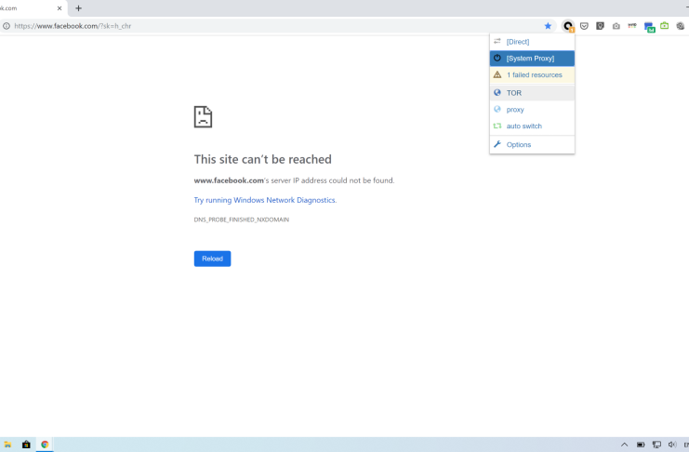Open a new tab with plus button
689x452 pixels.
79,8
